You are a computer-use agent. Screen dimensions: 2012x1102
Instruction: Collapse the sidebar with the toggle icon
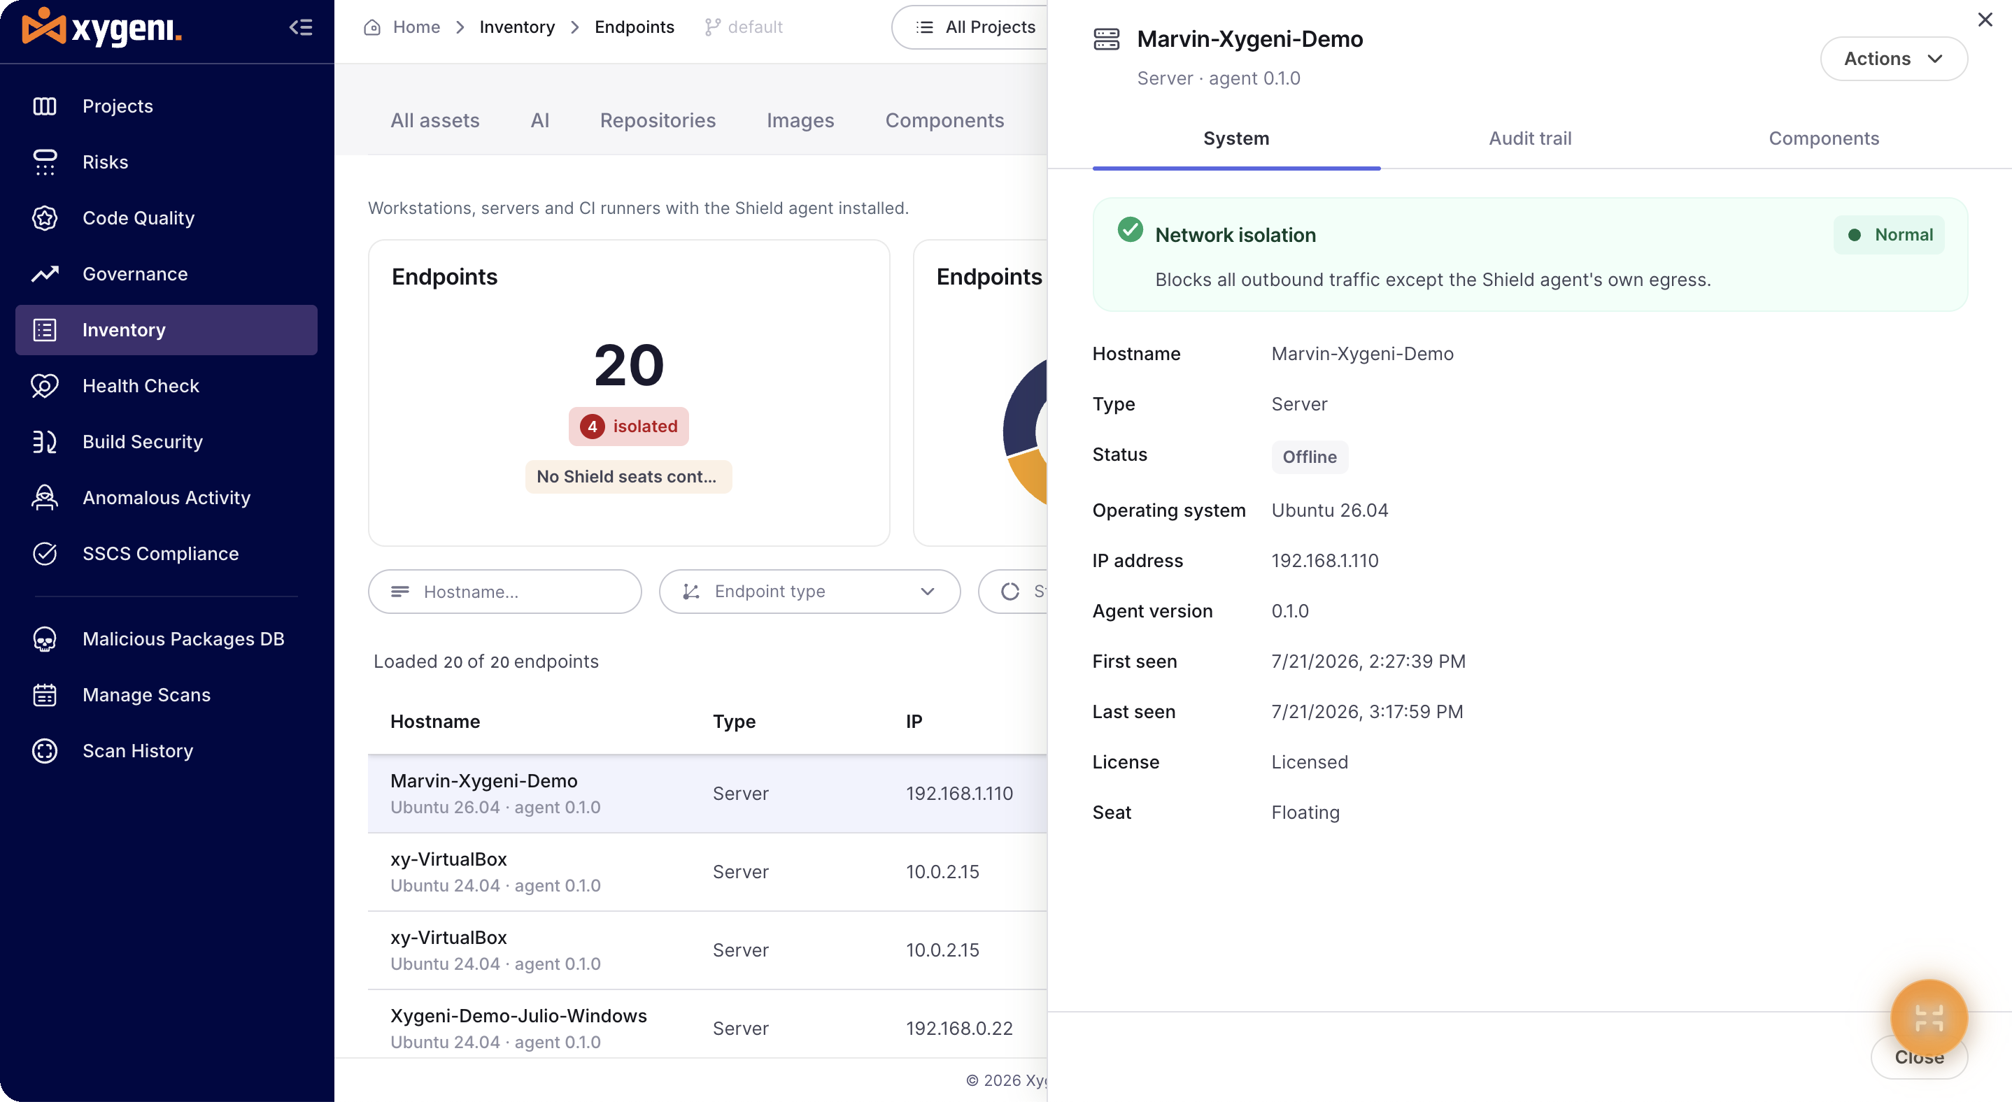301,27
